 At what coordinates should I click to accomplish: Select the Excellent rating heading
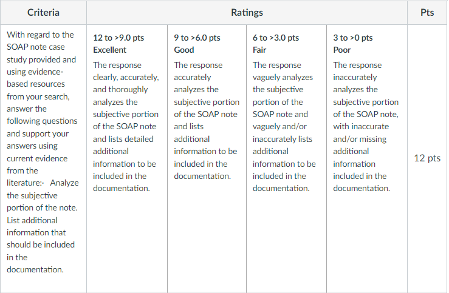pos(110,50)
